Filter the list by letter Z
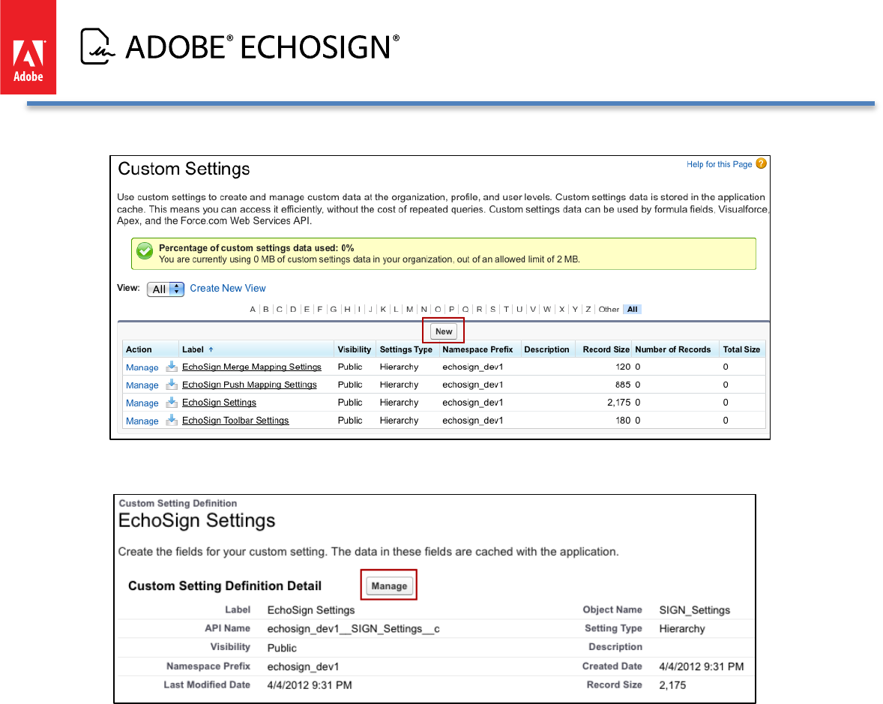Screen dimensions: 883x704 coord(588,309)
